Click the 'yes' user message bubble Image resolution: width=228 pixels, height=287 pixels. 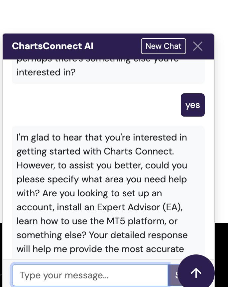tap(192, 105)
